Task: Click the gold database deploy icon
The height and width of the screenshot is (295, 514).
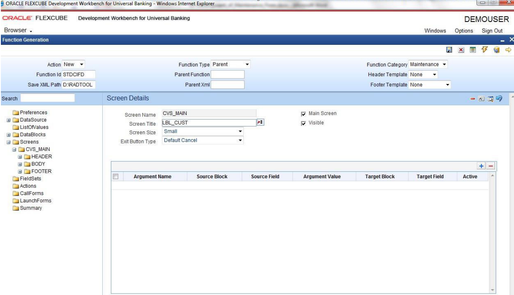Action: click(x=497, y=50)
